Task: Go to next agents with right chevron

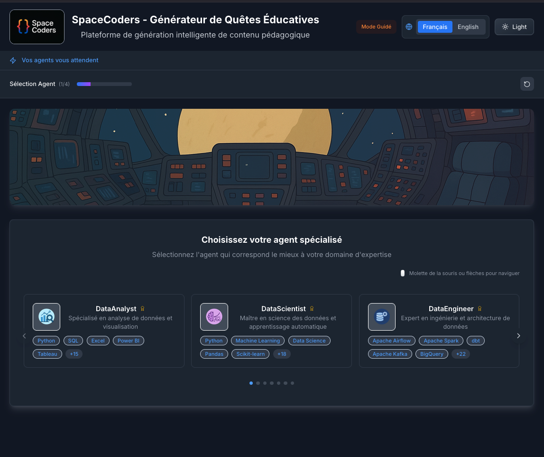Action: click(518, 336)
